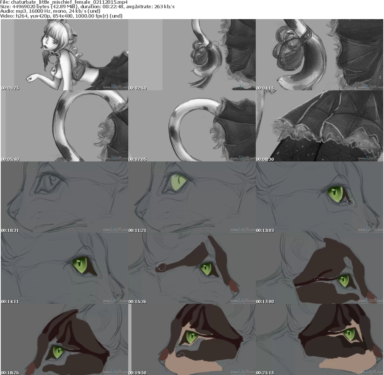Viewport: 384px width, 375px height.
Task: Click the '00:13:03' timestamp label
Action: (265, 230)
